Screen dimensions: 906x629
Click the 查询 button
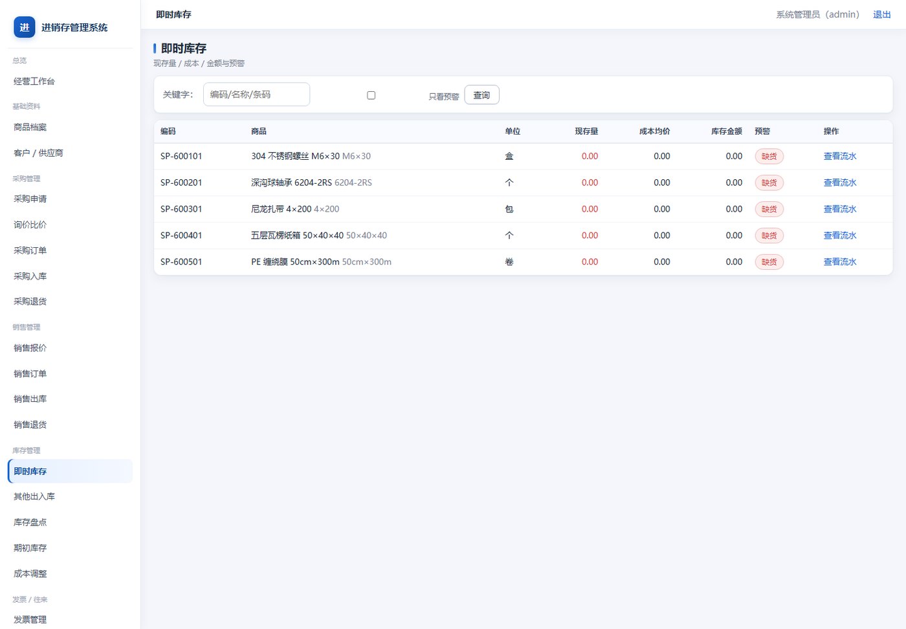coord(481,95)
